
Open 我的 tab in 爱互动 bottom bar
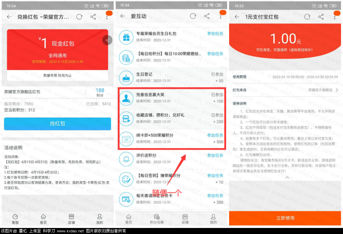[x=213, y=219]
